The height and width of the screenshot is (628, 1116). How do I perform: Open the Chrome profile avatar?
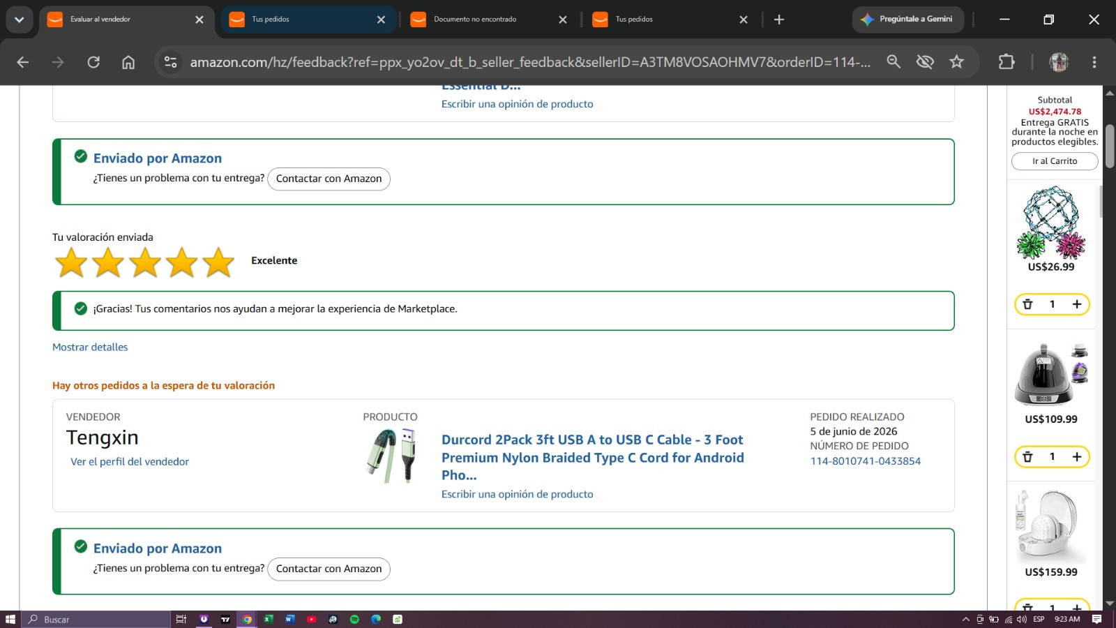pyautogui.click(x=1059, y=62)
